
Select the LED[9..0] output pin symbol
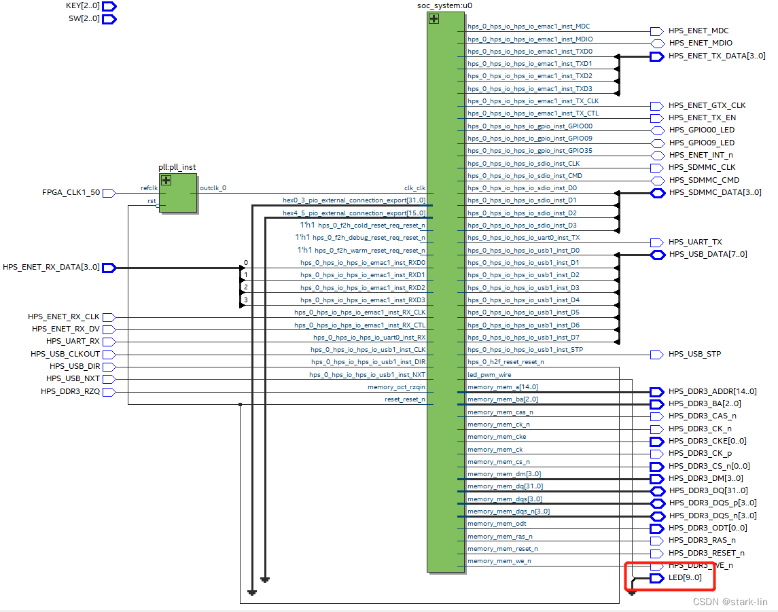point(657,578)
